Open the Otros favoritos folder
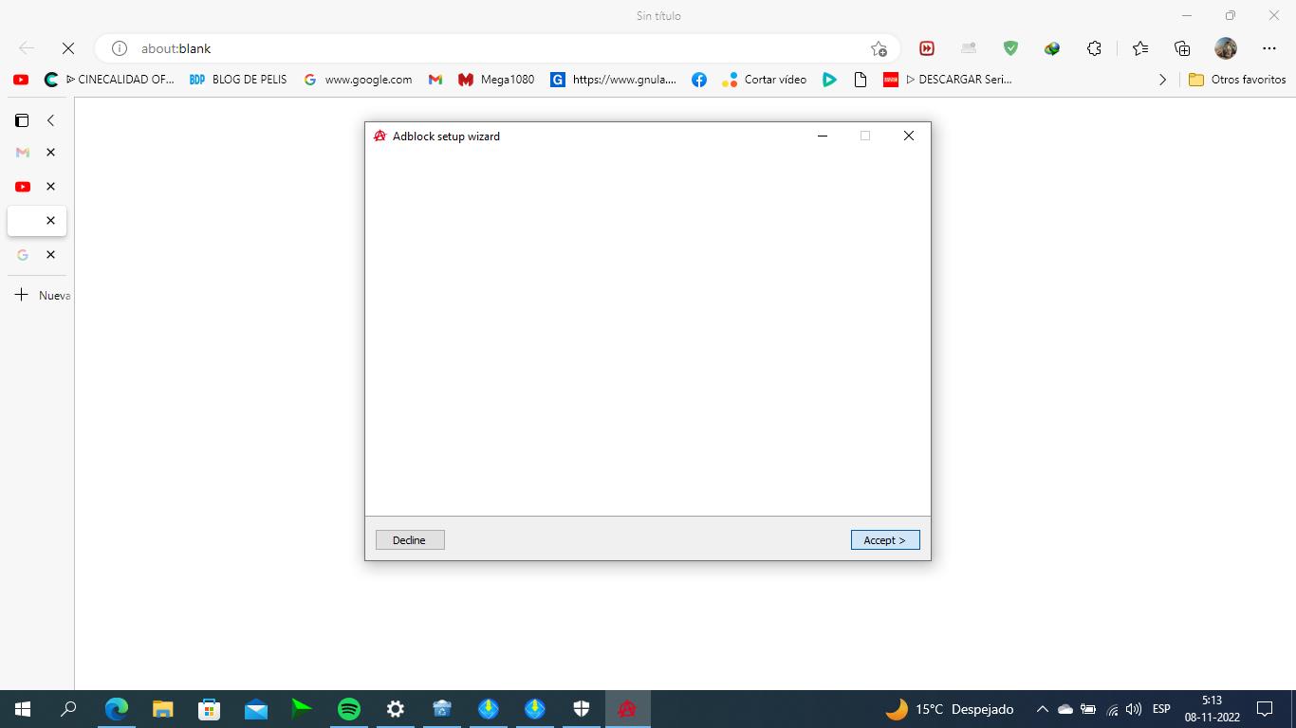 (1237, 80)
